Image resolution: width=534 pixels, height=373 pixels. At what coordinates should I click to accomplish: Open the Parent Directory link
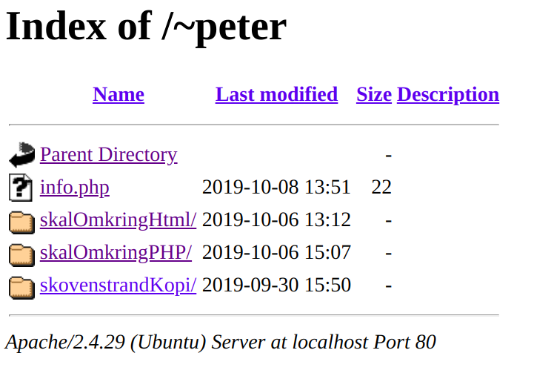(x=109, y=155)
